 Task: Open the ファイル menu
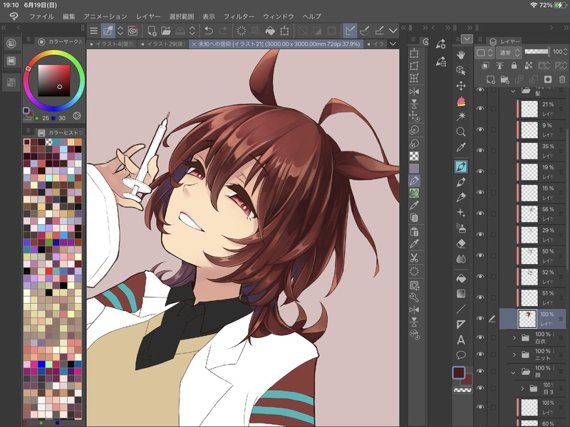(41, 16)
